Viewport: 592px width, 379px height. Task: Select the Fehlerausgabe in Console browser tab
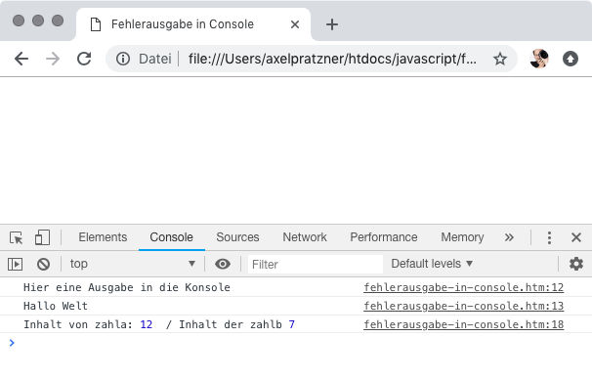click(x=193, y=24)
